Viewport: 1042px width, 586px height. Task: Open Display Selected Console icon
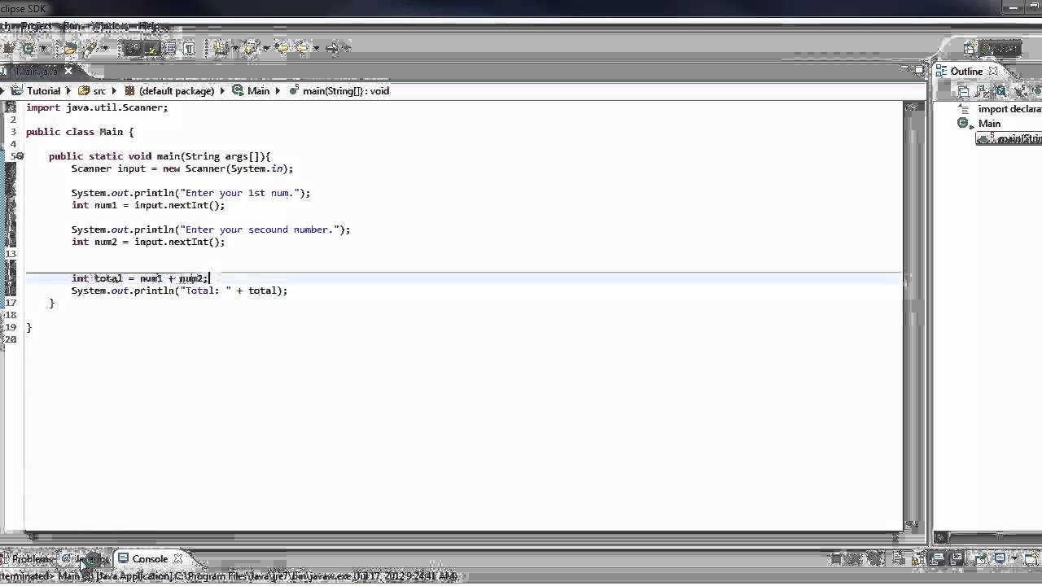(999, 558)
